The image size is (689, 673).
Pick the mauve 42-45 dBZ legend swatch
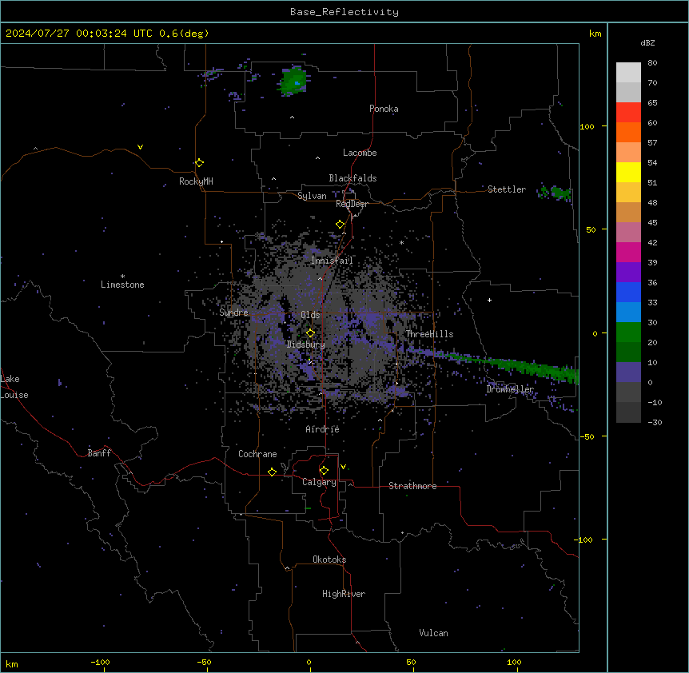pyautogui.click(x=628, y=233)
